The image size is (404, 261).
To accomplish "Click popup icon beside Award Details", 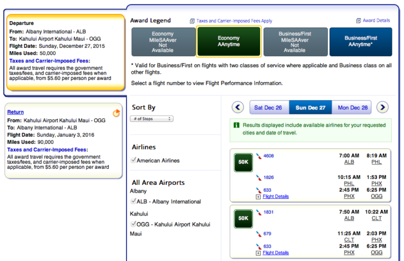I will 358,21.
